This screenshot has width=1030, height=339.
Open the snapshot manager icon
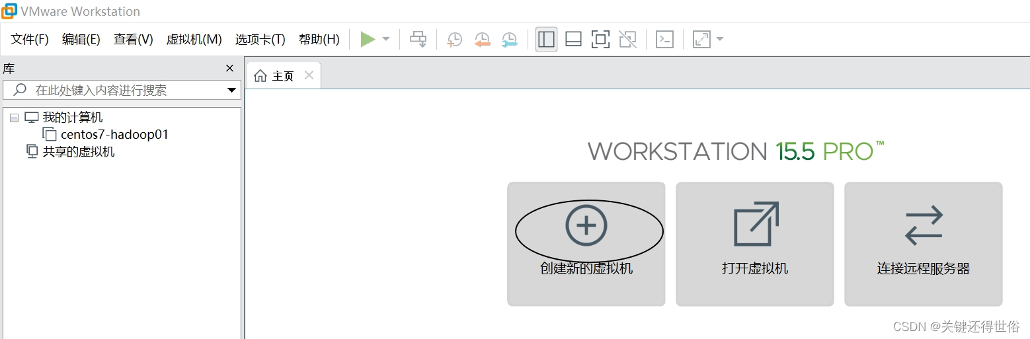coord(509,40)
